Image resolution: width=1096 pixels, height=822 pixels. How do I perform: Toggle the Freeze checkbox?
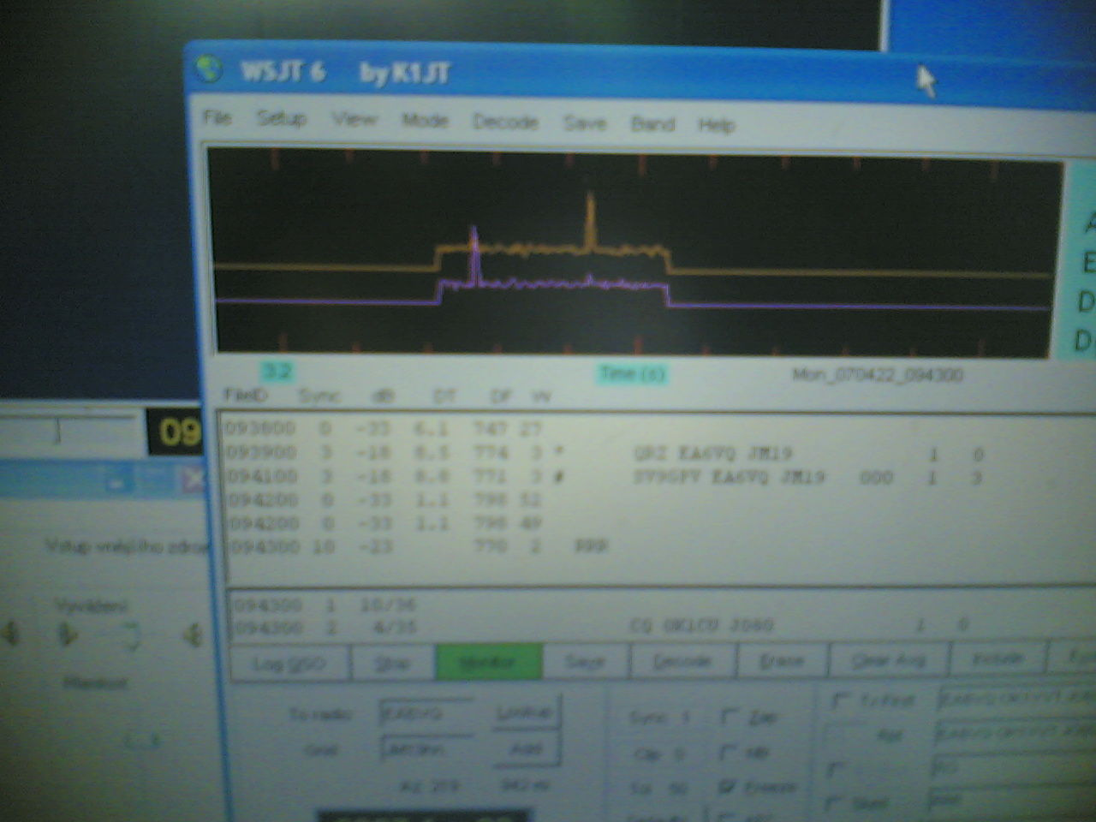(x=729, y=785)
